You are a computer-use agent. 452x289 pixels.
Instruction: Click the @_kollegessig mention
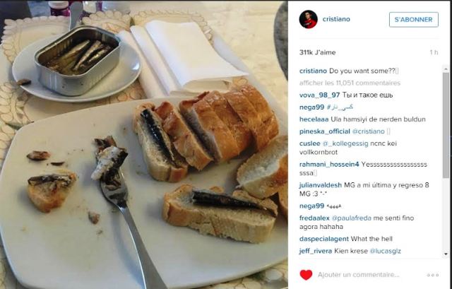point(345,143)
